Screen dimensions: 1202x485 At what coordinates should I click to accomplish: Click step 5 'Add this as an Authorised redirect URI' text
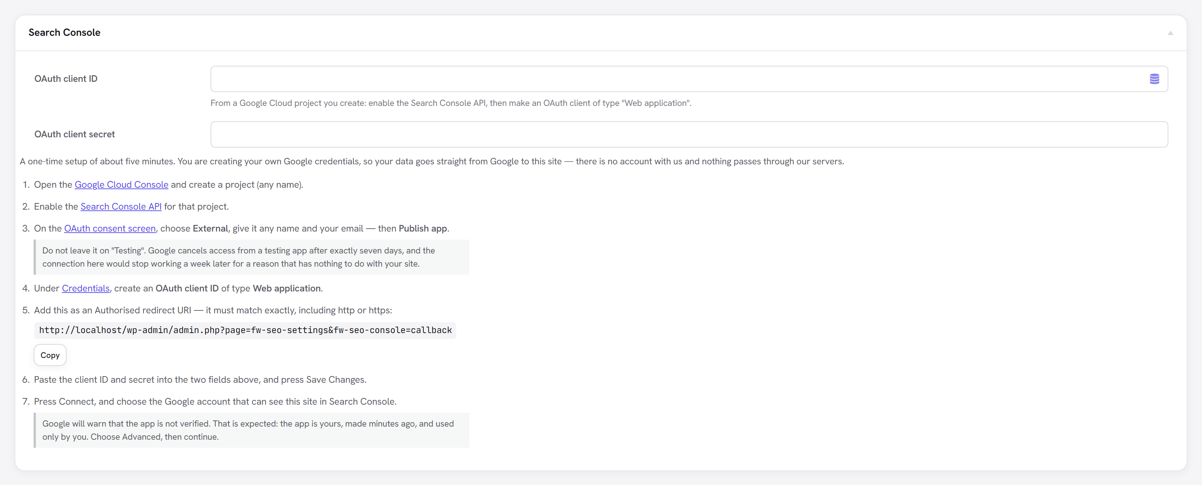coord(213,310)
